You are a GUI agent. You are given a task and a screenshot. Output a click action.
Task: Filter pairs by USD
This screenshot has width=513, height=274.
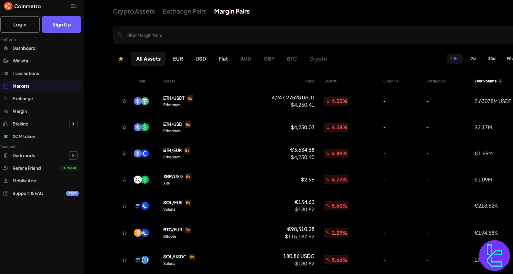(201, 59)
